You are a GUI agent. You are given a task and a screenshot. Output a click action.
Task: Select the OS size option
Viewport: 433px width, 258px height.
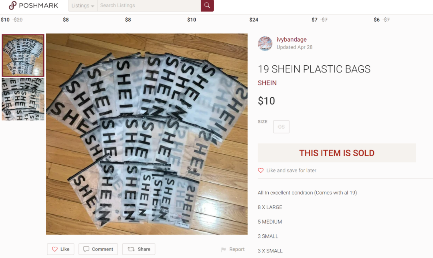point(281,127)
